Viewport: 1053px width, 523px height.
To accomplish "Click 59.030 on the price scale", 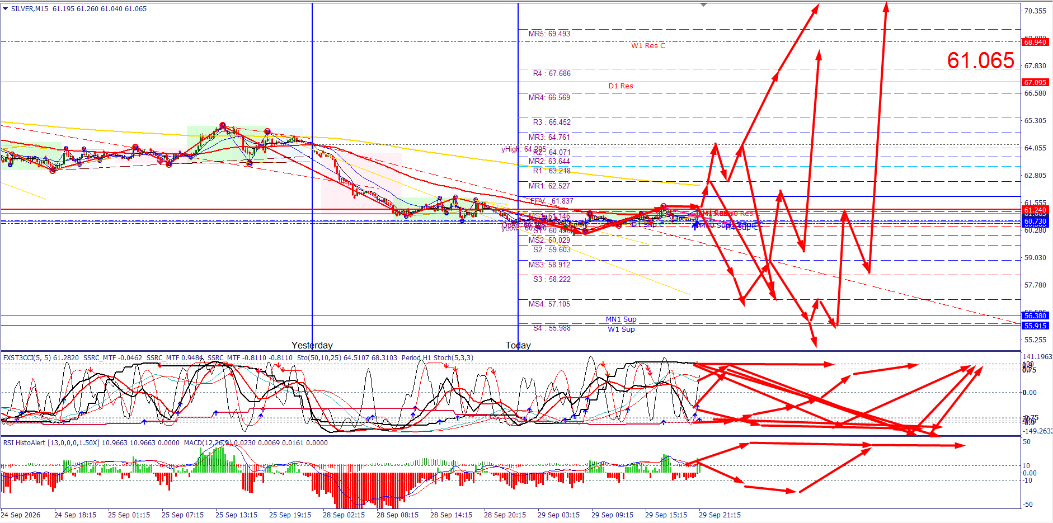I will pos(1035,258).
